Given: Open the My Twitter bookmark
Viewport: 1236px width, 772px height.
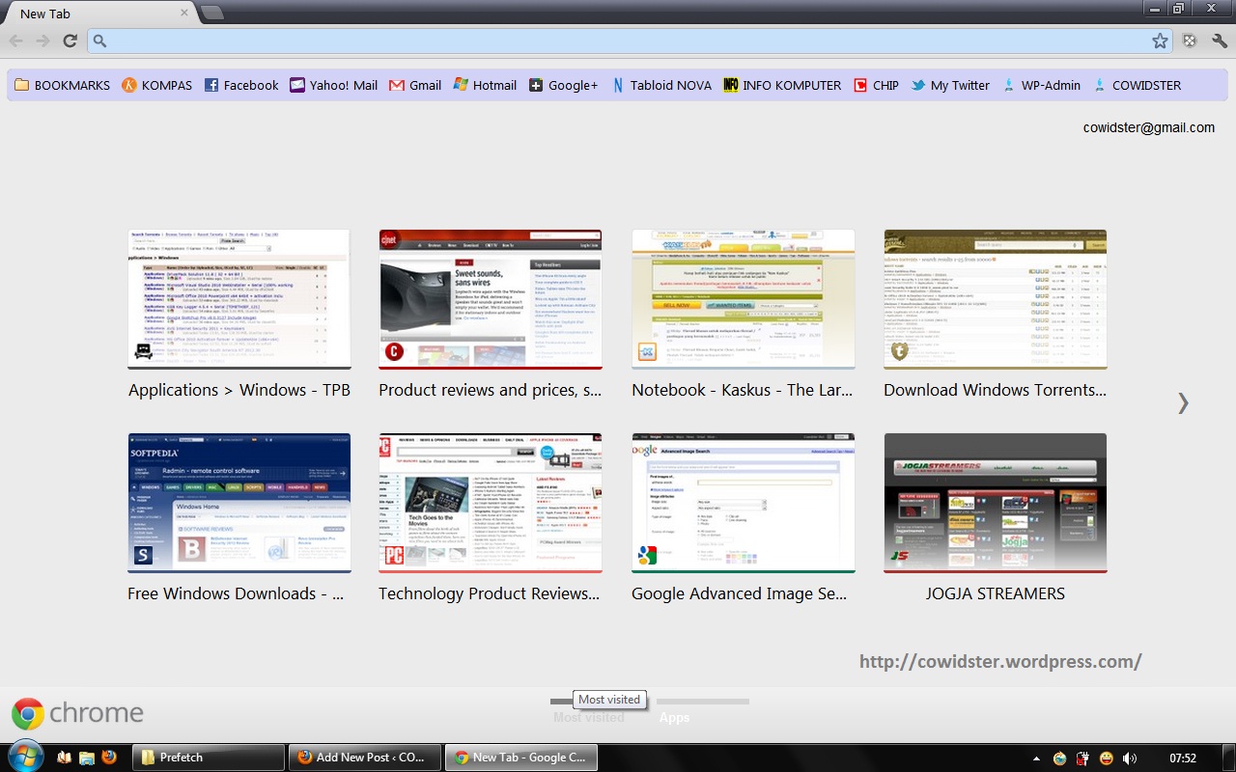Looking at the screenshot, I should coord(950,85).
